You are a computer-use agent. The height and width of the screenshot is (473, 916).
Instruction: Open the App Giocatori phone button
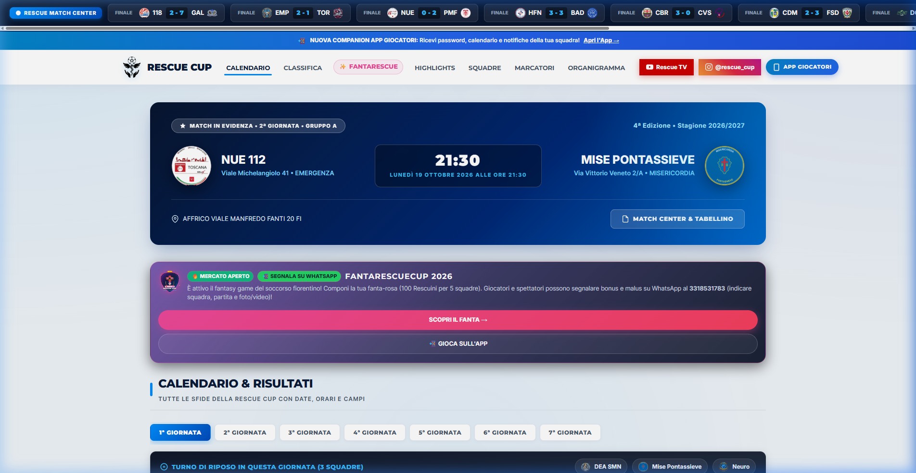(802, 67)
